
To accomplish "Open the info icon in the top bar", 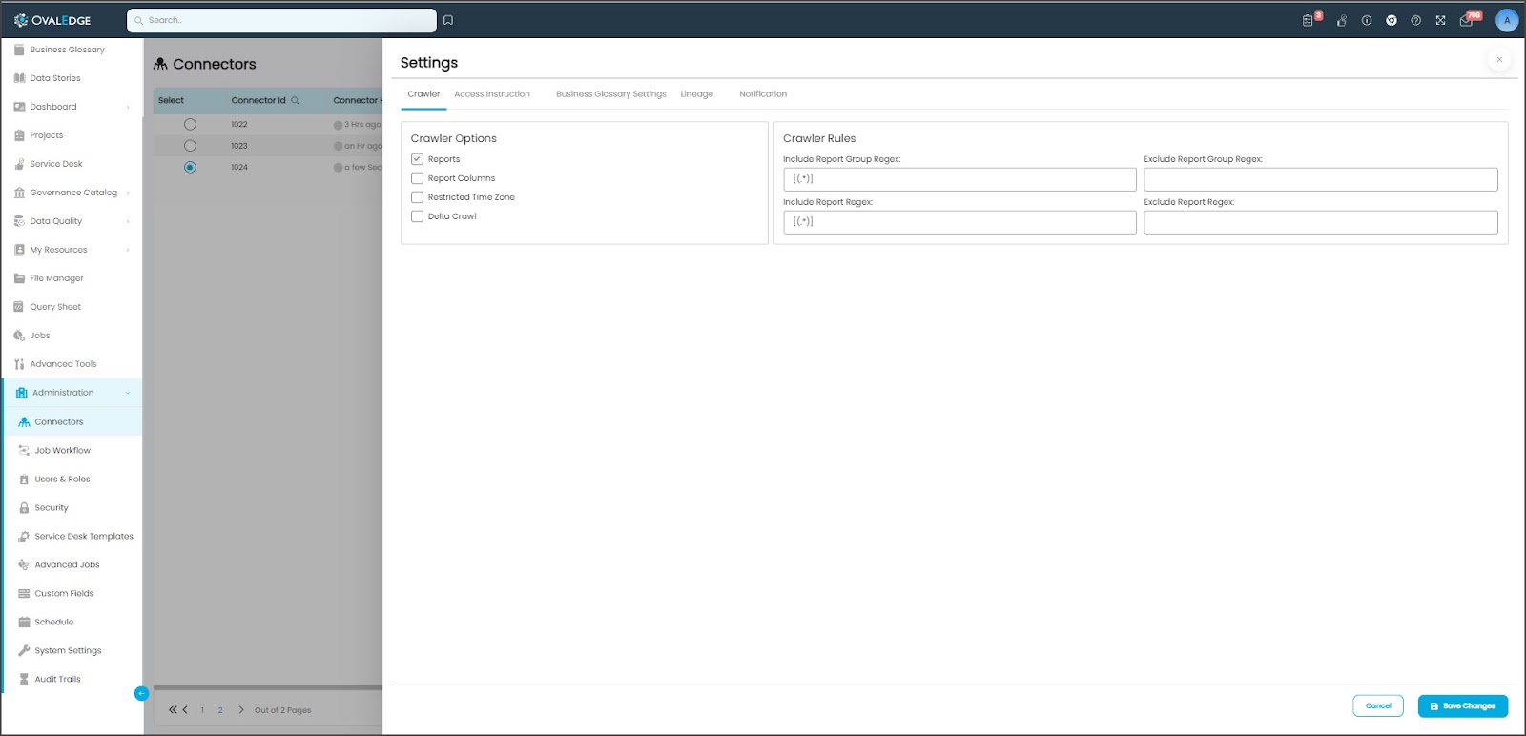I will [1367, 20].
